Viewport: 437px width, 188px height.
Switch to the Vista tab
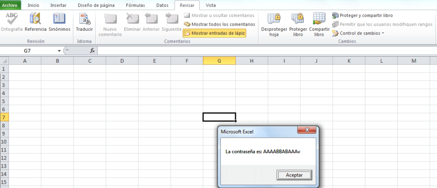click(210, 5)
